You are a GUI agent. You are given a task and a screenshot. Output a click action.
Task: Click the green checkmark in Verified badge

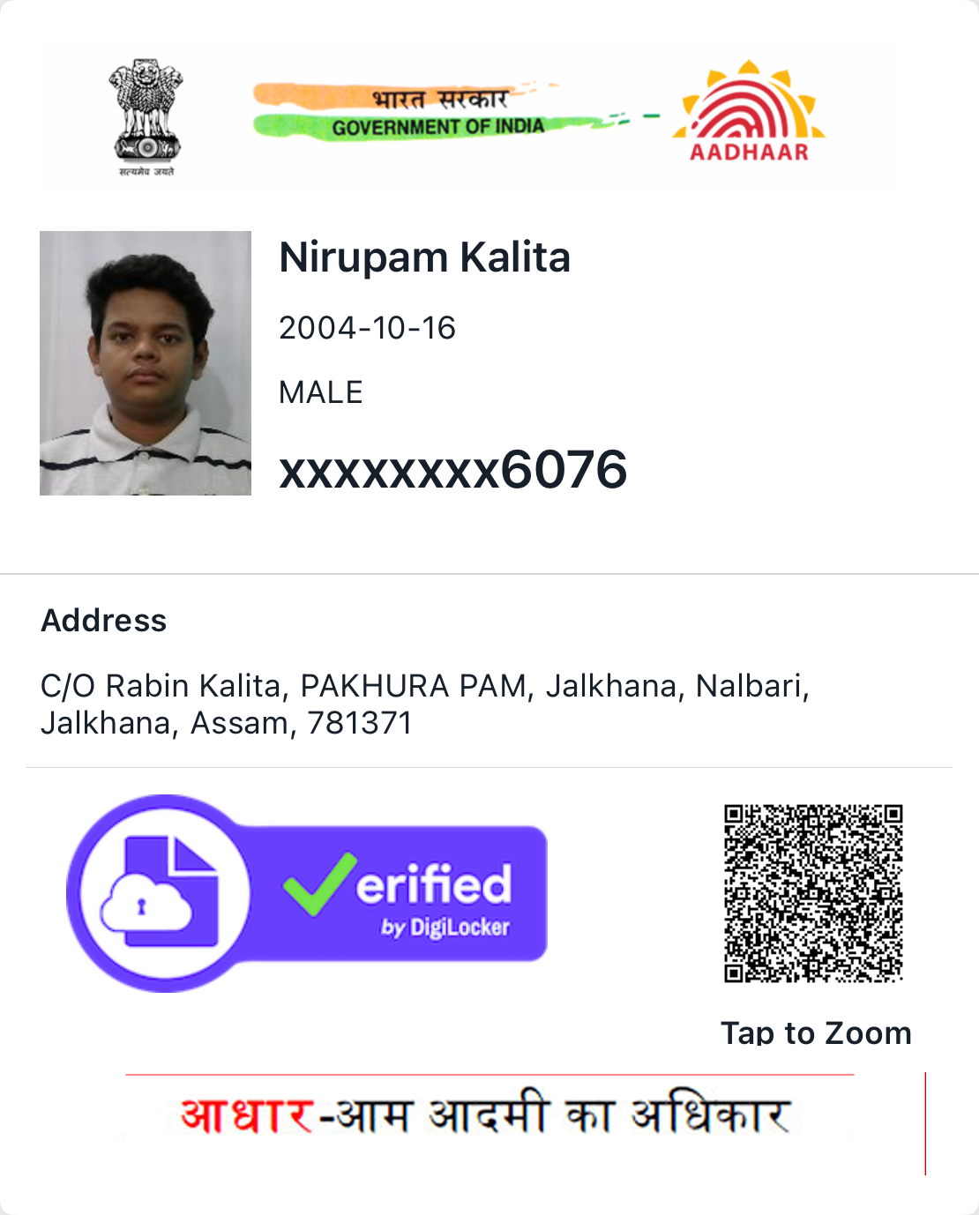click(319, 883)
